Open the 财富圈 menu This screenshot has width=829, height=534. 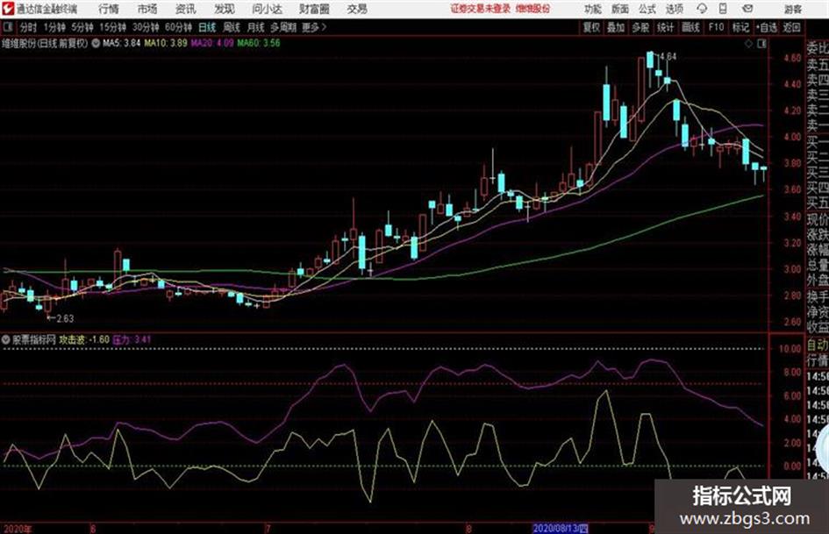click(x=314, y=9)
